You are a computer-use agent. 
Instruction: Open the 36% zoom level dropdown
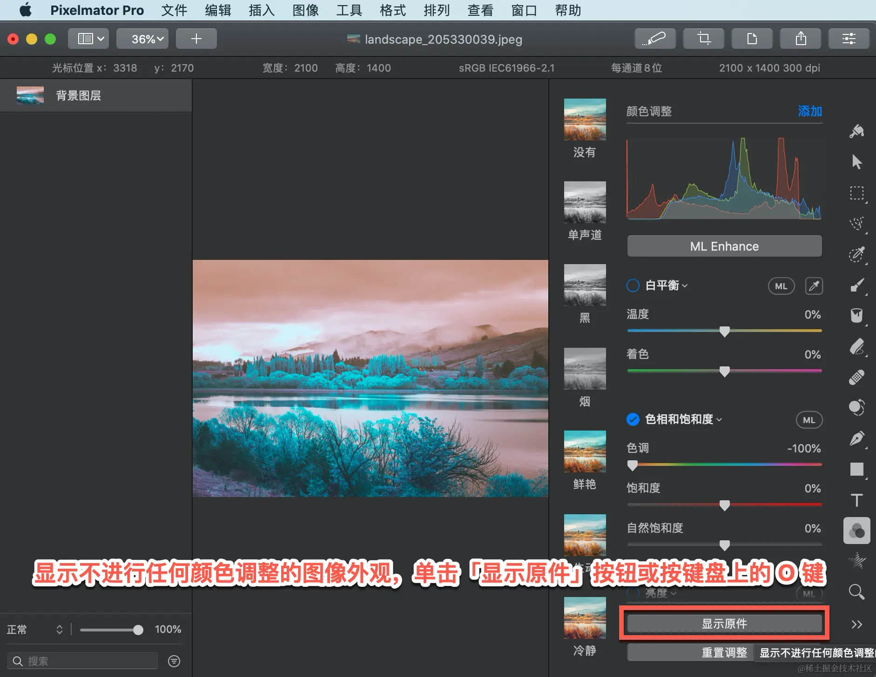pos(142,39)
